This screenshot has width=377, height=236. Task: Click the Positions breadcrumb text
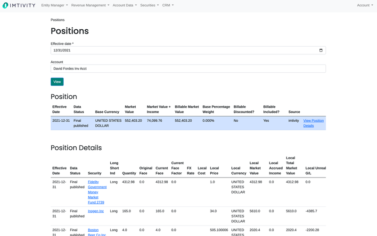click(57, 20)
